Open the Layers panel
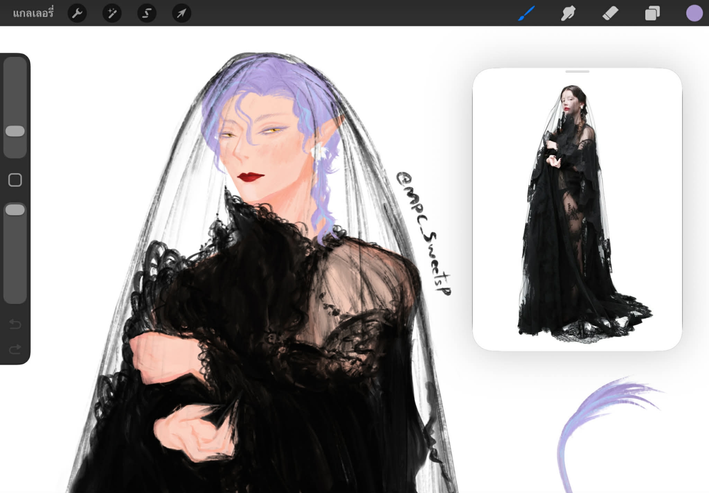This screenshot has width=709, height=493. (x=652, y=13)
